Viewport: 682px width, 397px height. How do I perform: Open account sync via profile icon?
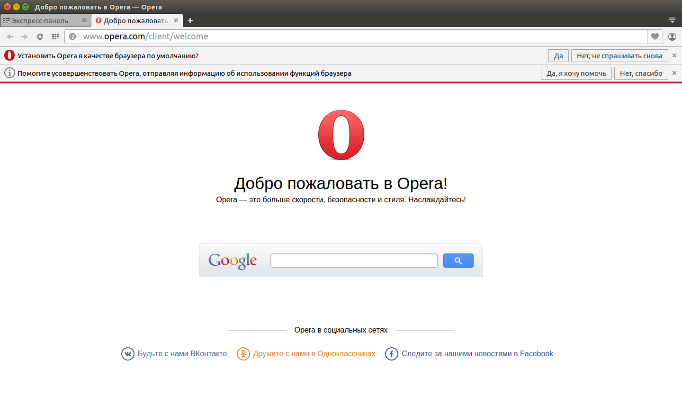point(672,36)
